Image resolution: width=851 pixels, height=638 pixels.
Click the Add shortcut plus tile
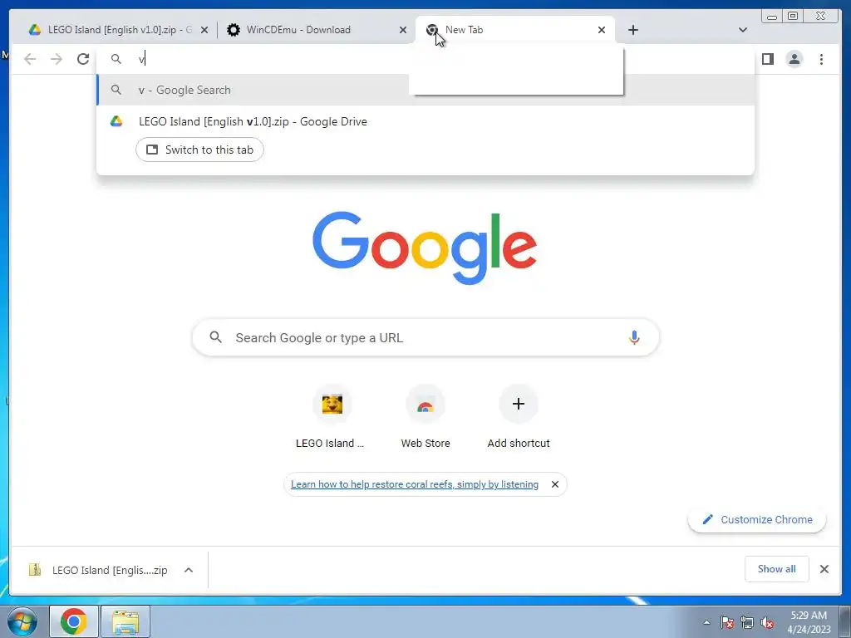coord(519,417)
